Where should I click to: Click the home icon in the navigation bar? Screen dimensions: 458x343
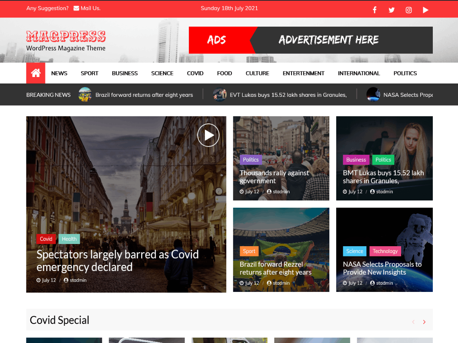tap(35, 73)
